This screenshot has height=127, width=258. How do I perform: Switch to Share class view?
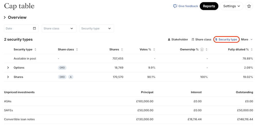point(201,40)
